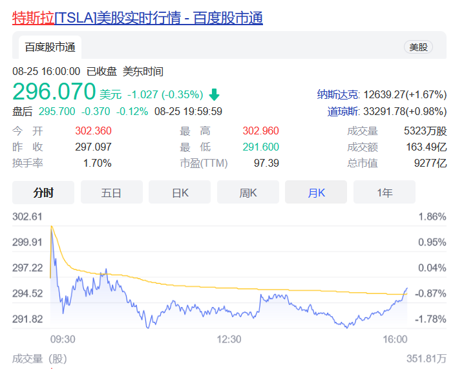Screen dimensions: 464x369
Task: Click the 总市值 value 9277亿
Action: coord(430,163)
